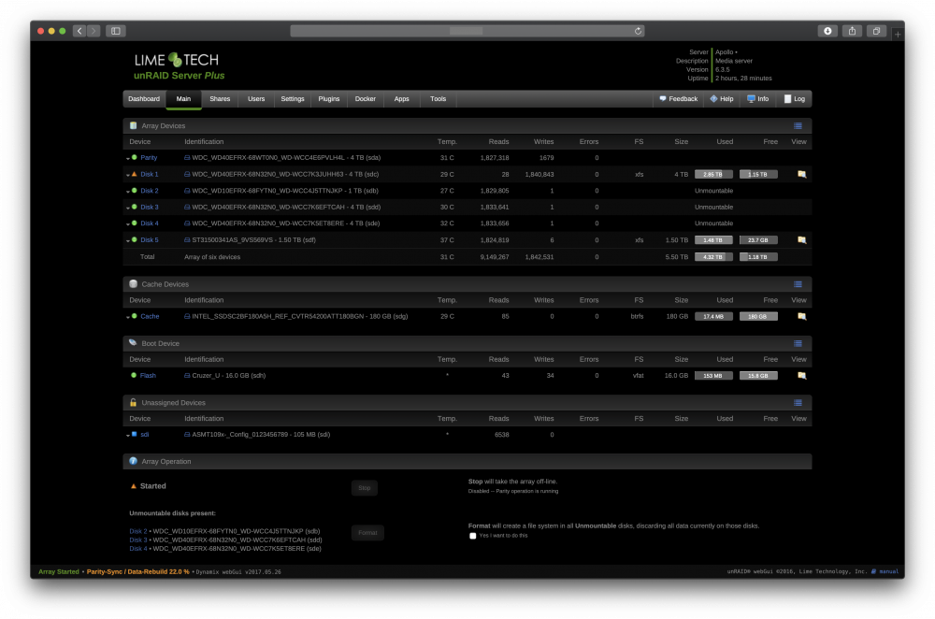Toggle Array Devices view list icon
Screen dimensions: 935x619
click(x=798, y=126)
